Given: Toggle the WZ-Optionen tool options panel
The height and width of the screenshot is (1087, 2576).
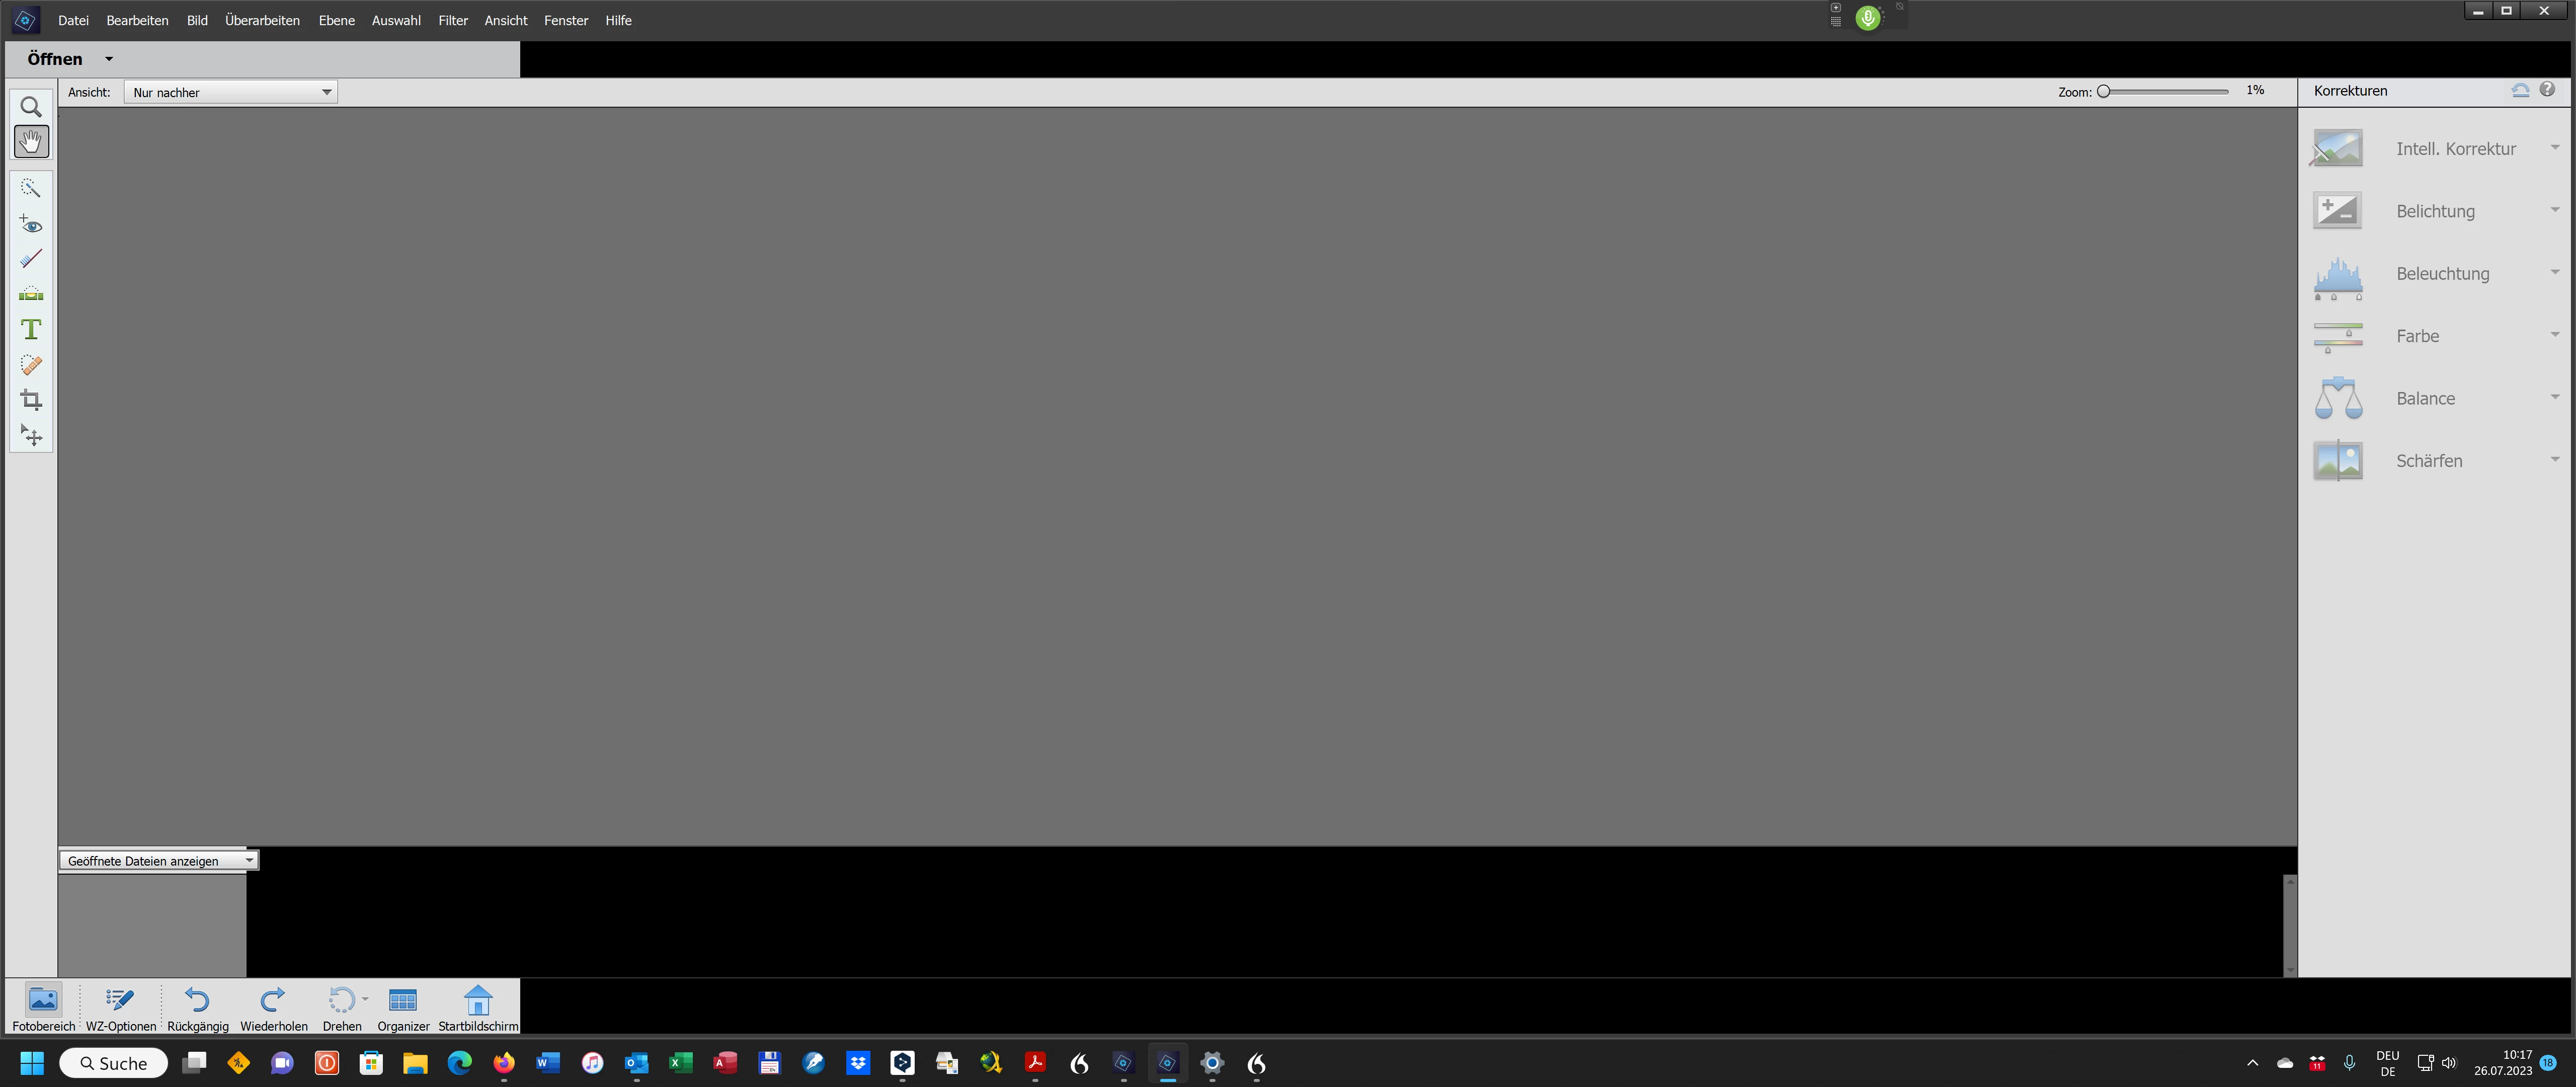Looking at the screenshot, I should [x=120, y=1006].
